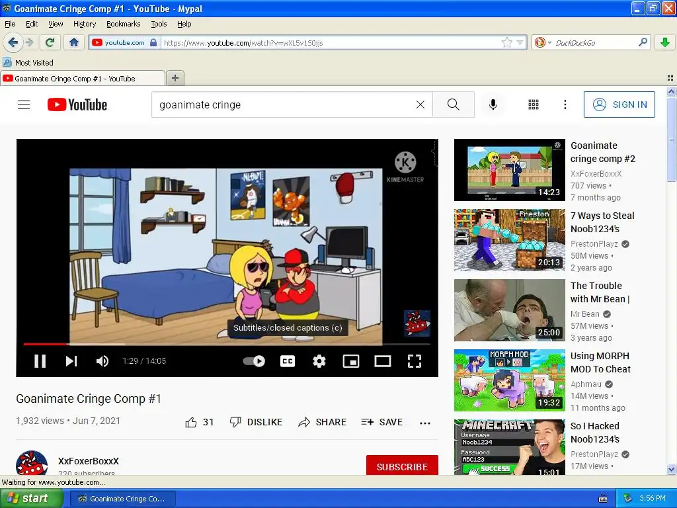Start voice search with the microphone icon

(x=493, y=105)
